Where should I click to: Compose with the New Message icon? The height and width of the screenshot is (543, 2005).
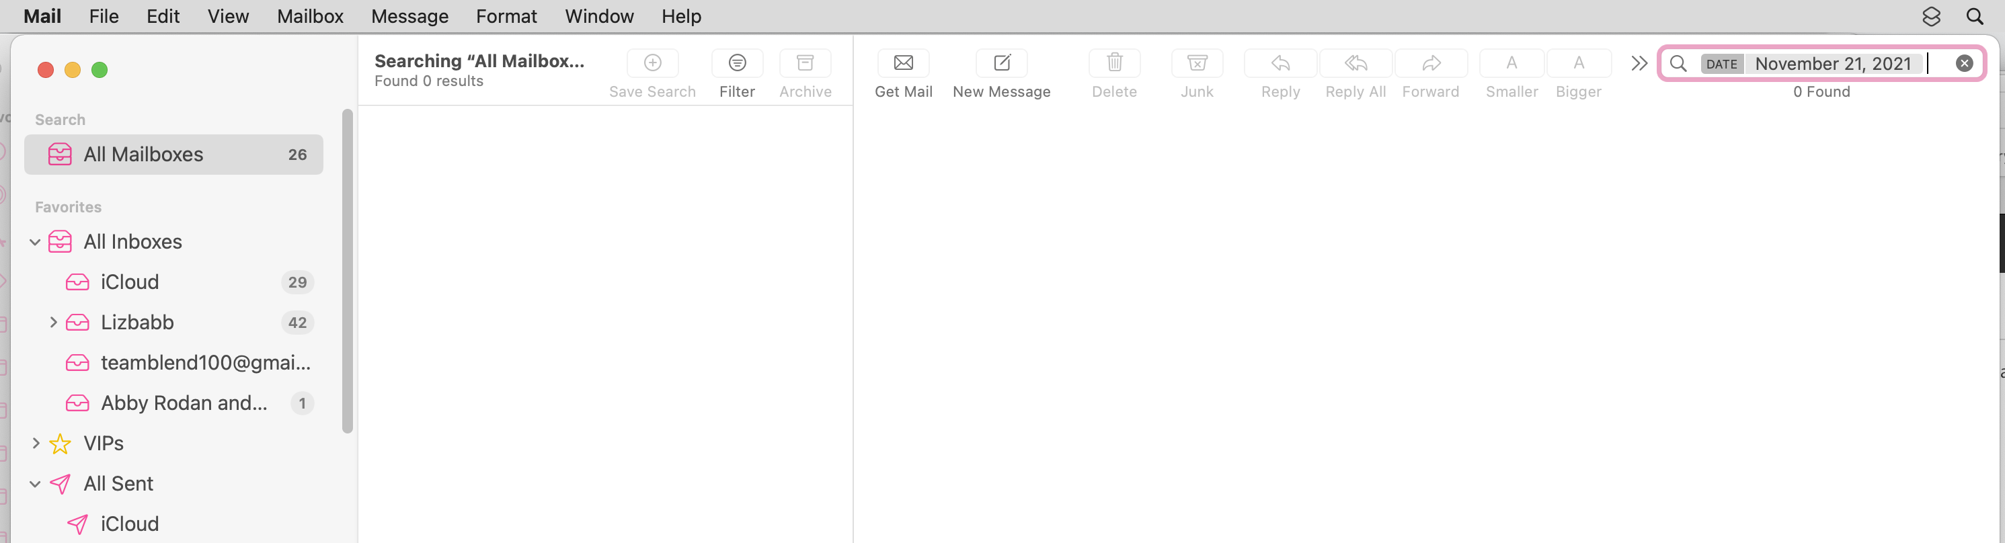pos(1002,63)
